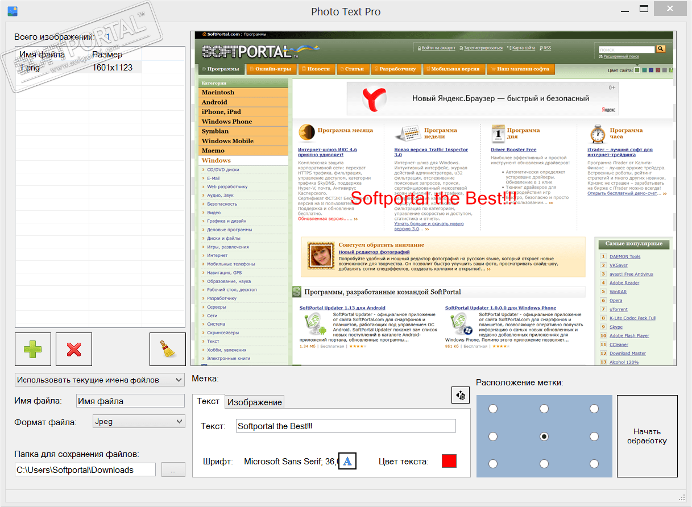Select bottom-left mark position

point(493,463)
